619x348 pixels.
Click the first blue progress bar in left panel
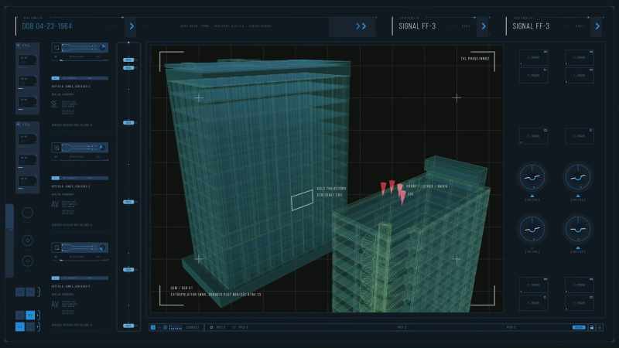click(80, 78)
